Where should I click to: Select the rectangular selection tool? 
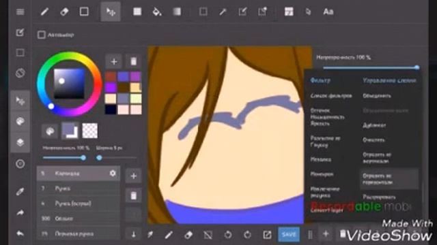pos(203,12)
